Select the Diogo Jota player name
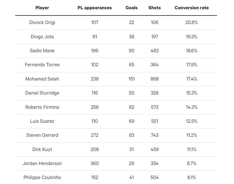 [x=42, y=37]
